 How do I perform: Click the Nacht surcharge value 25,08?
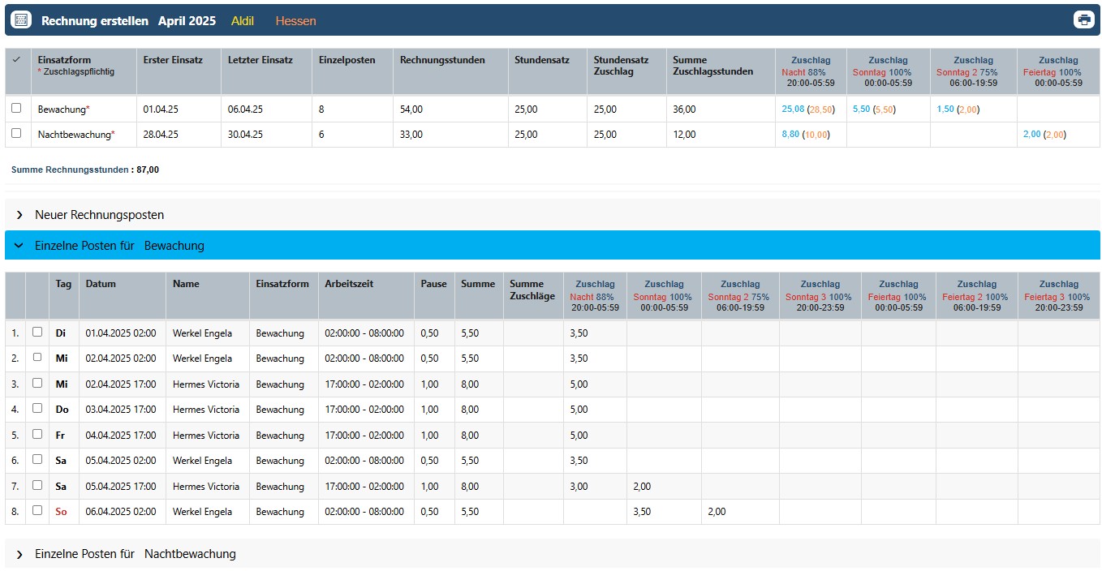pyautogui.click(x=792, y=109)
